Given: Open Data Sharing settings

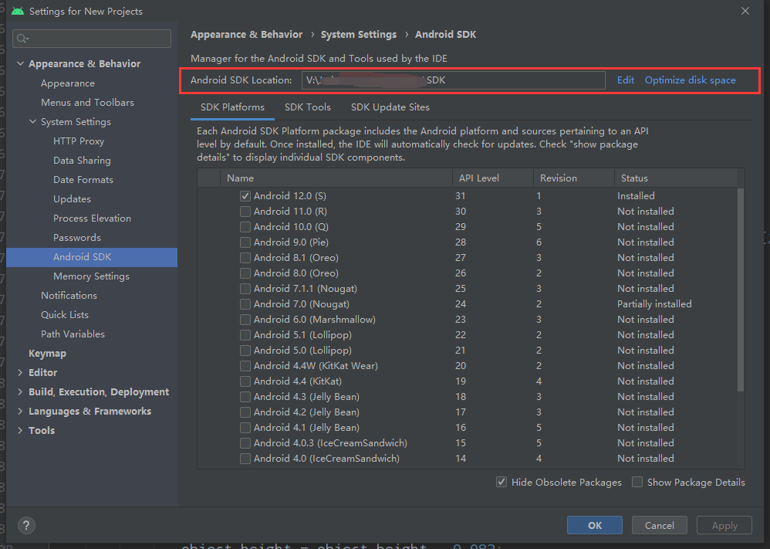Looking at the screenshot, I should tap(82, 161).
